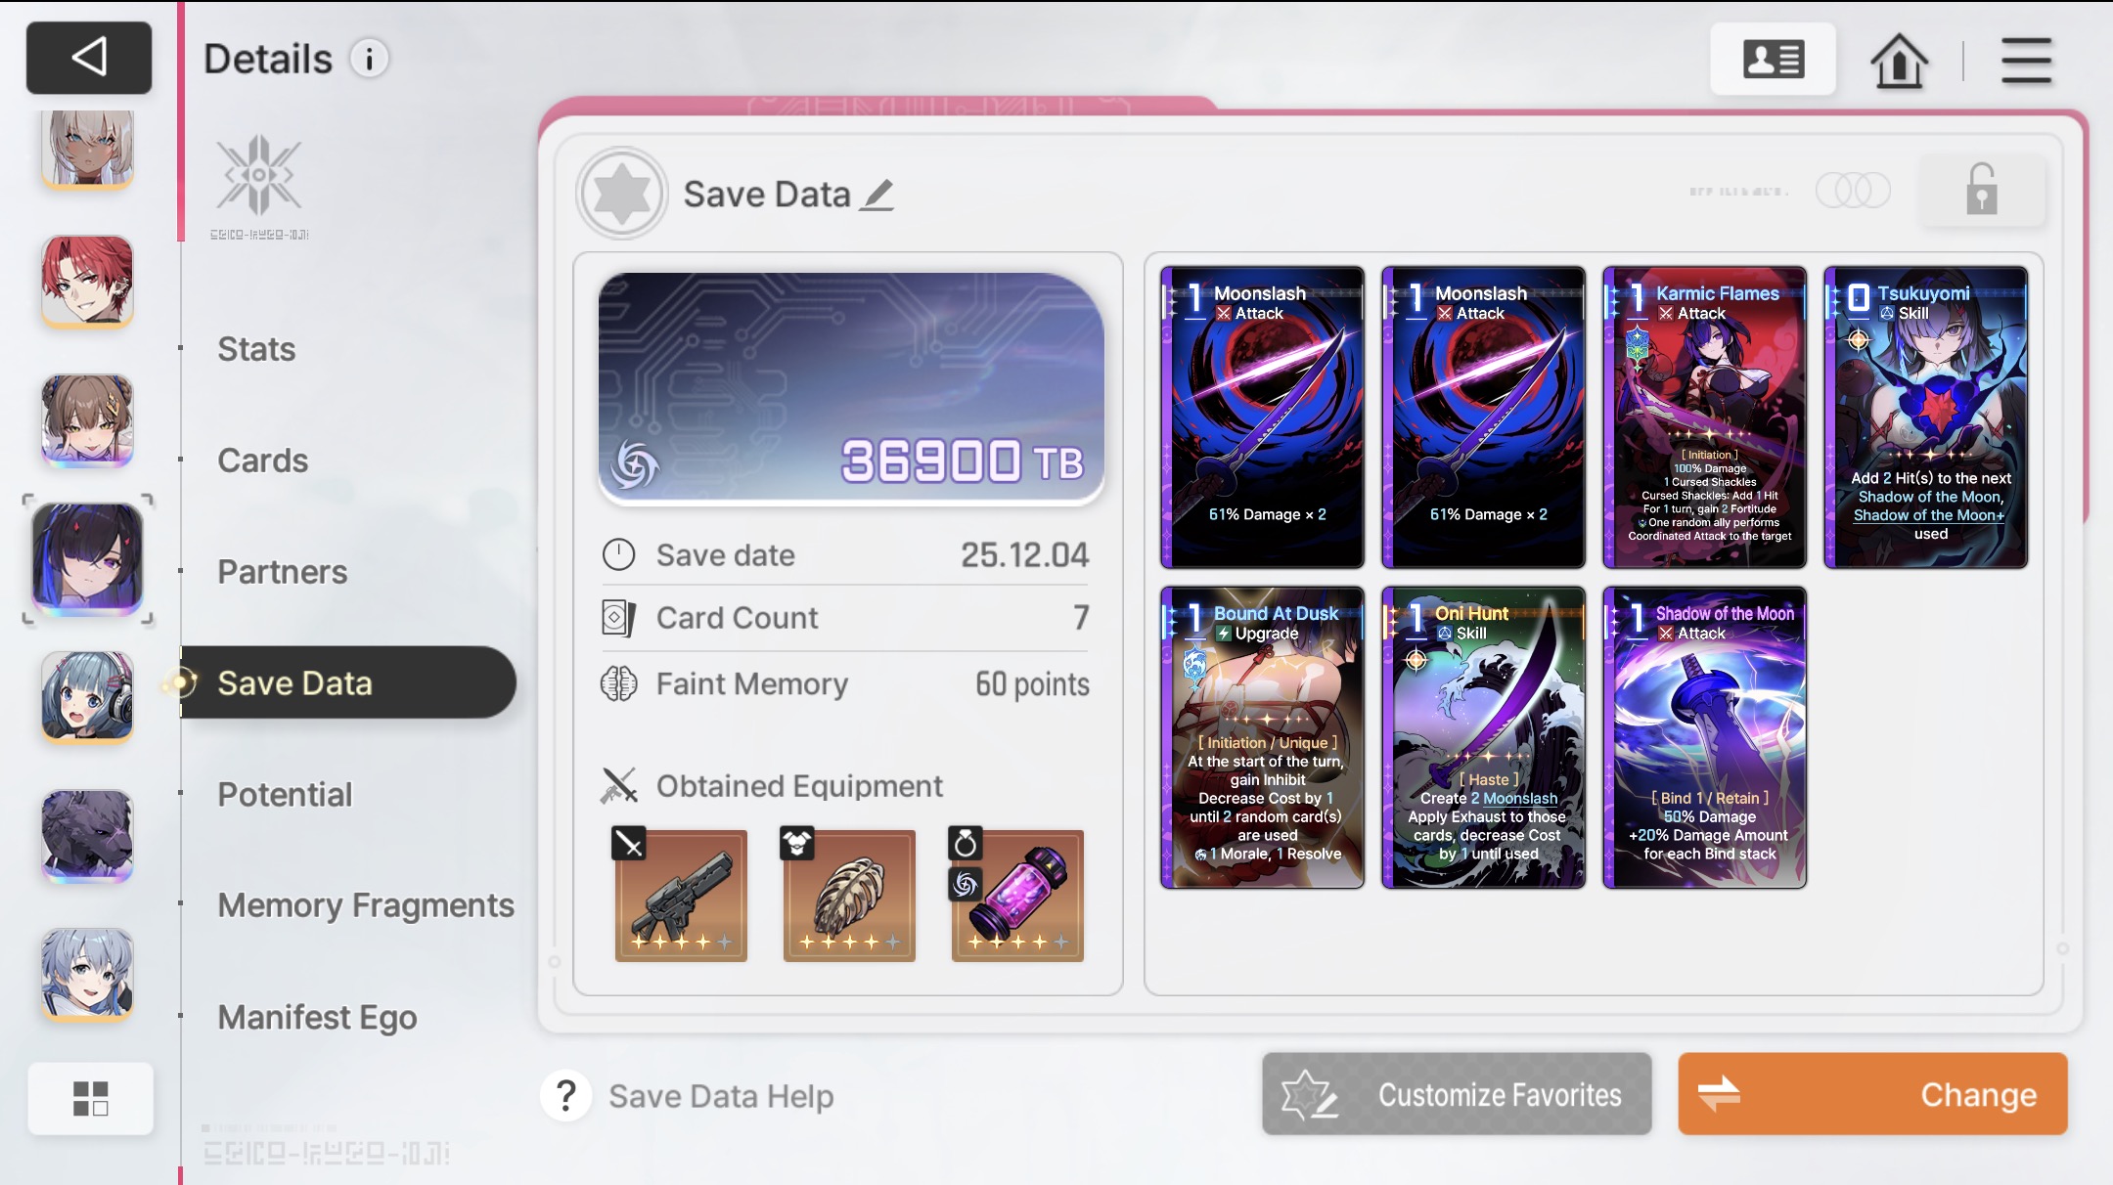This screenshot has width=2113, height=1185.
Task: Select the Potential menu item
Action: 285,794
